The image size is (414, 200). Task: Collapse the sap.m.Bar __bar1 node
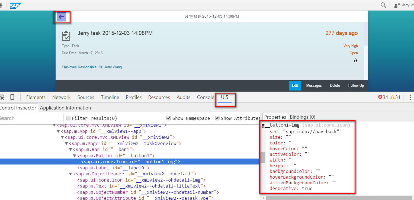coord(70,150)
